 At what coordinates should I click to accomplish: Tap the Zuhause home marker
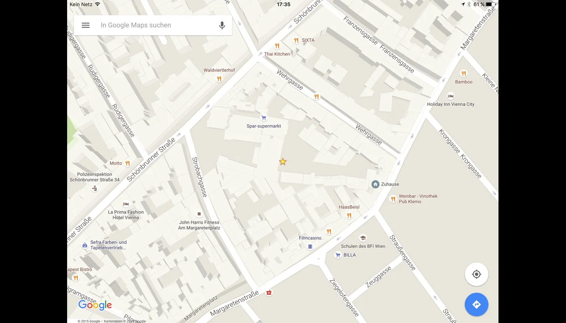pos(375,184)
